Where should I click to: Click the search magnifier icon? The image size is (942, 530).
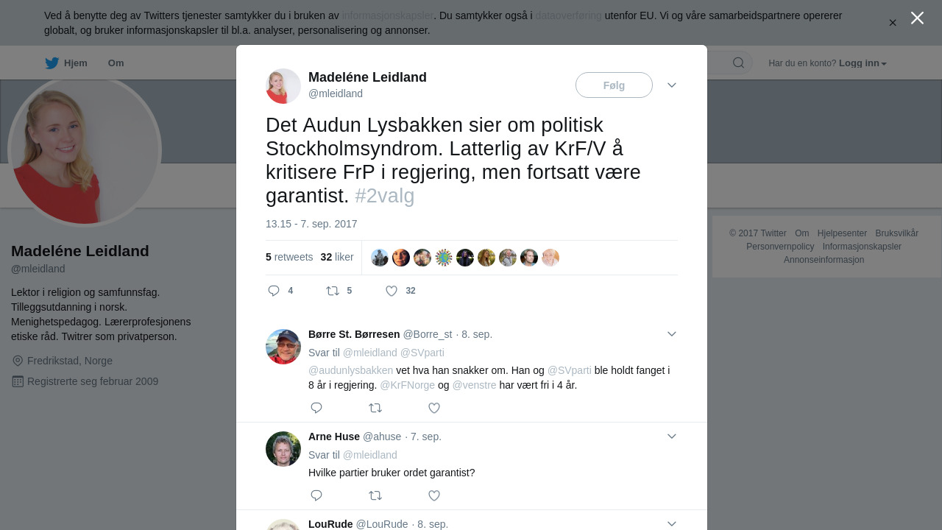click(738, 63)
